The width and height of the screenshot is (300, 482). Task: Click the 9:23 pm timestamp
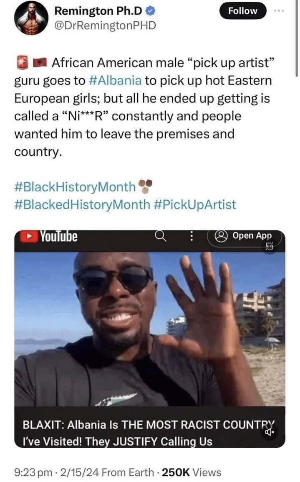coord(33,472)
